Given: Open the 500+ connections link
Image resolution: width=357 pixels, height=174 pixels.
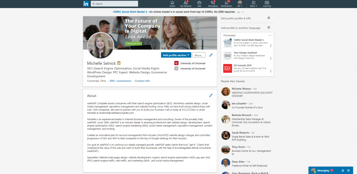Looking at the screenshot, I should tap(120, 81).
